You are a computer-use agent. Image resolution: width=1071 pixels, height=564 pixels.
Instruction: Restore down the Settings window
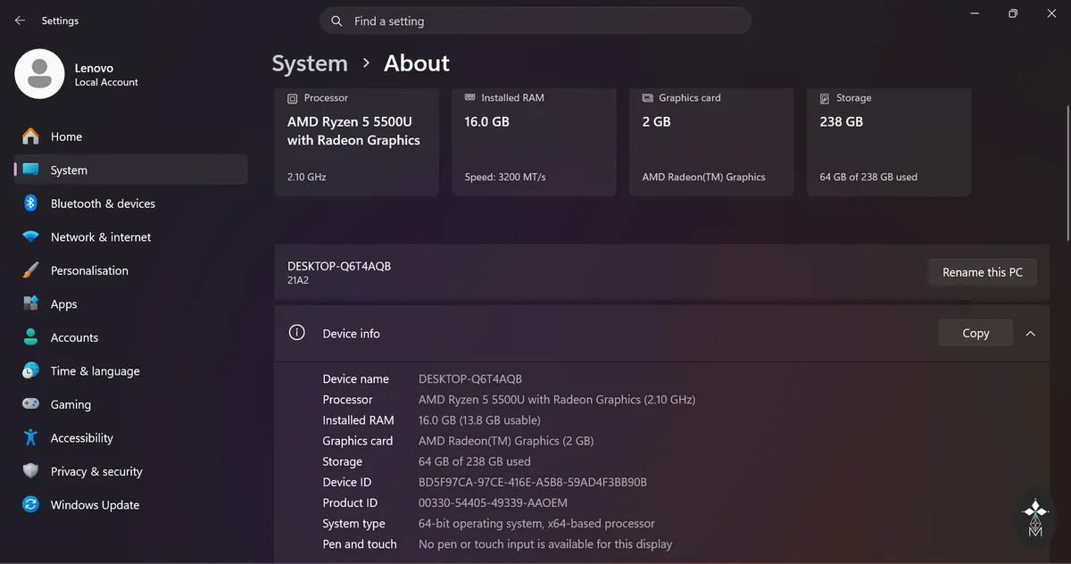coord(1013,13)
